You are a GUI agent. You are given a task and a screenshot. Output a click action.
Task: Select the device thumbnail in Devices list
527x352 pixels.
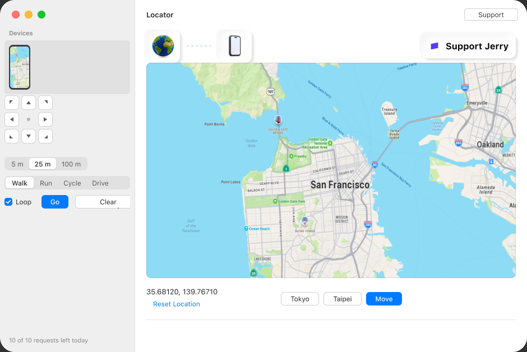tap(20, 67)
